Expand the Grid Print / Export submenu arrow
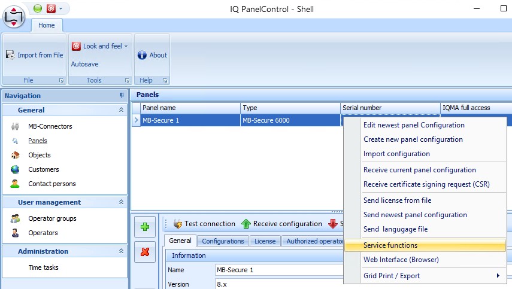 click(498, 276)
